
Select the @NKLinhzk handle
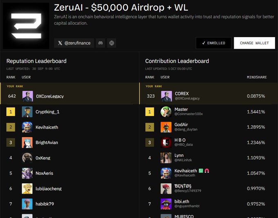pos(183,160)
